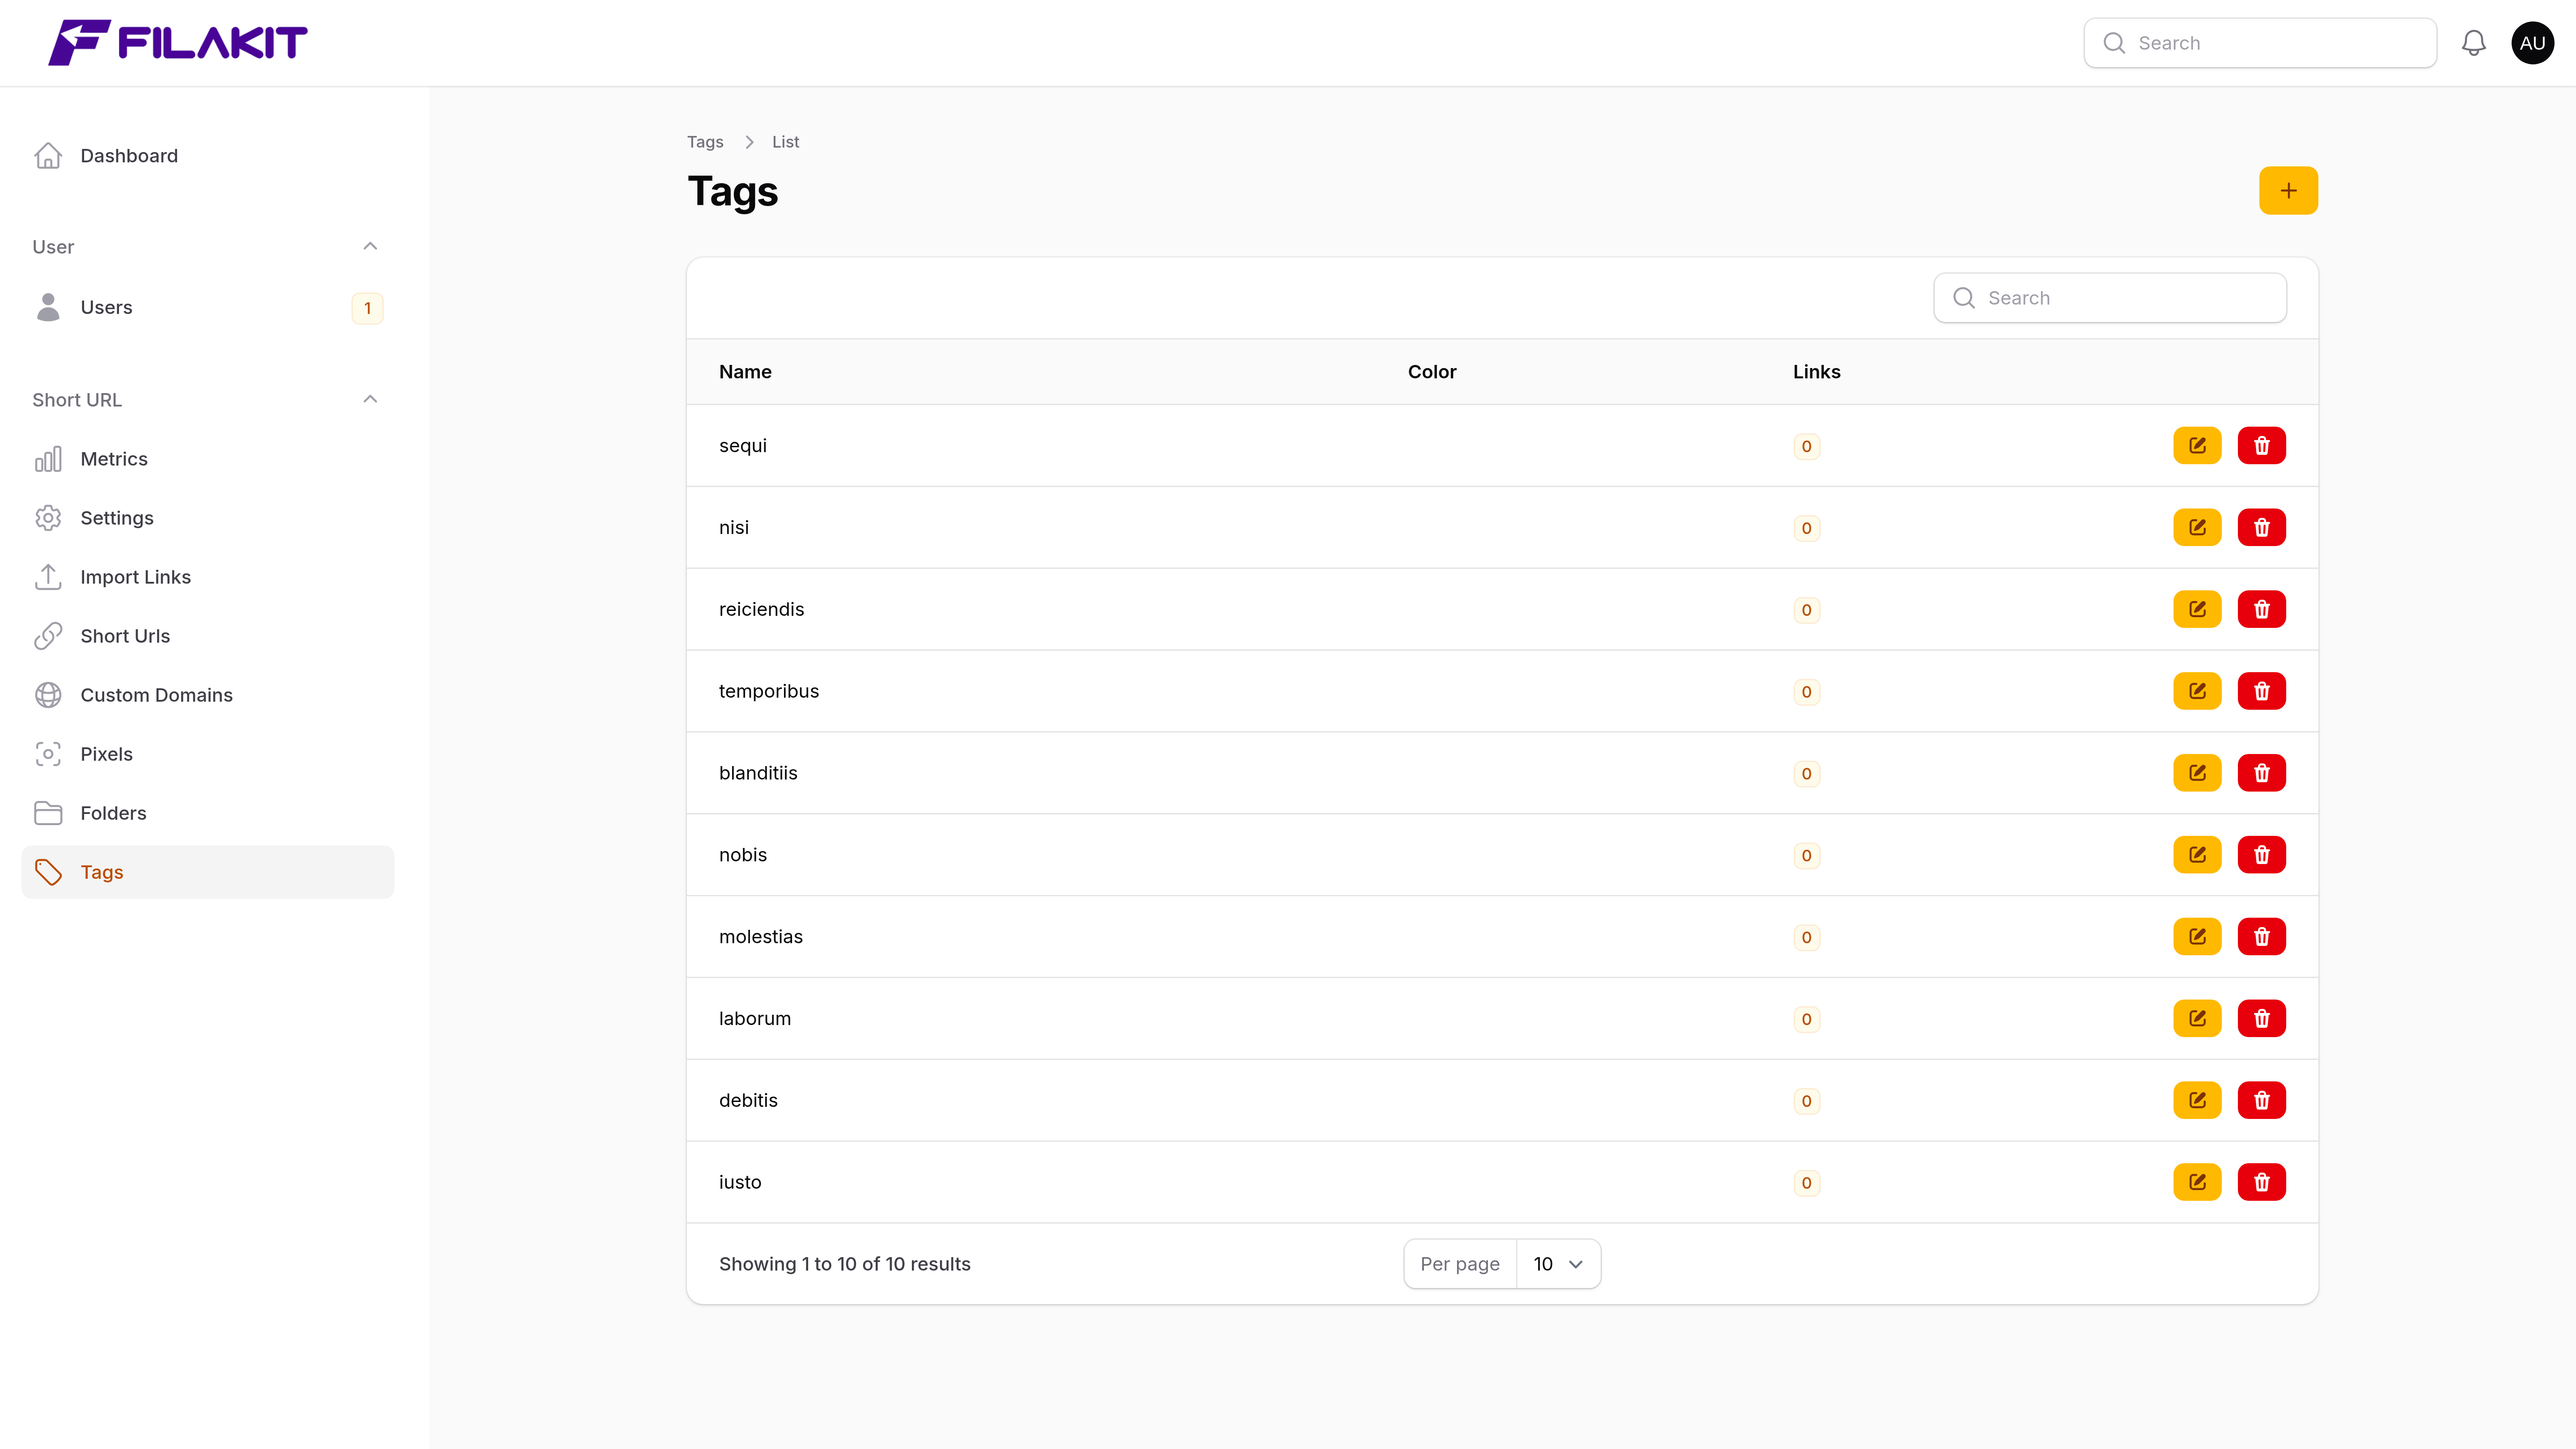Click the Tags breadcrumb link
Screen dimensions: 2576x1449
pos(705,142)
